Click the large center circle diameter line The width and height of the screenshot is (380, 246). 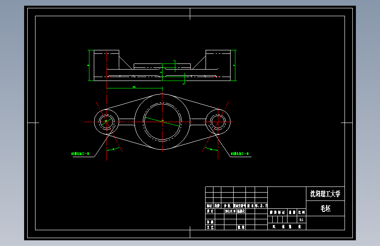pos(162,122)
